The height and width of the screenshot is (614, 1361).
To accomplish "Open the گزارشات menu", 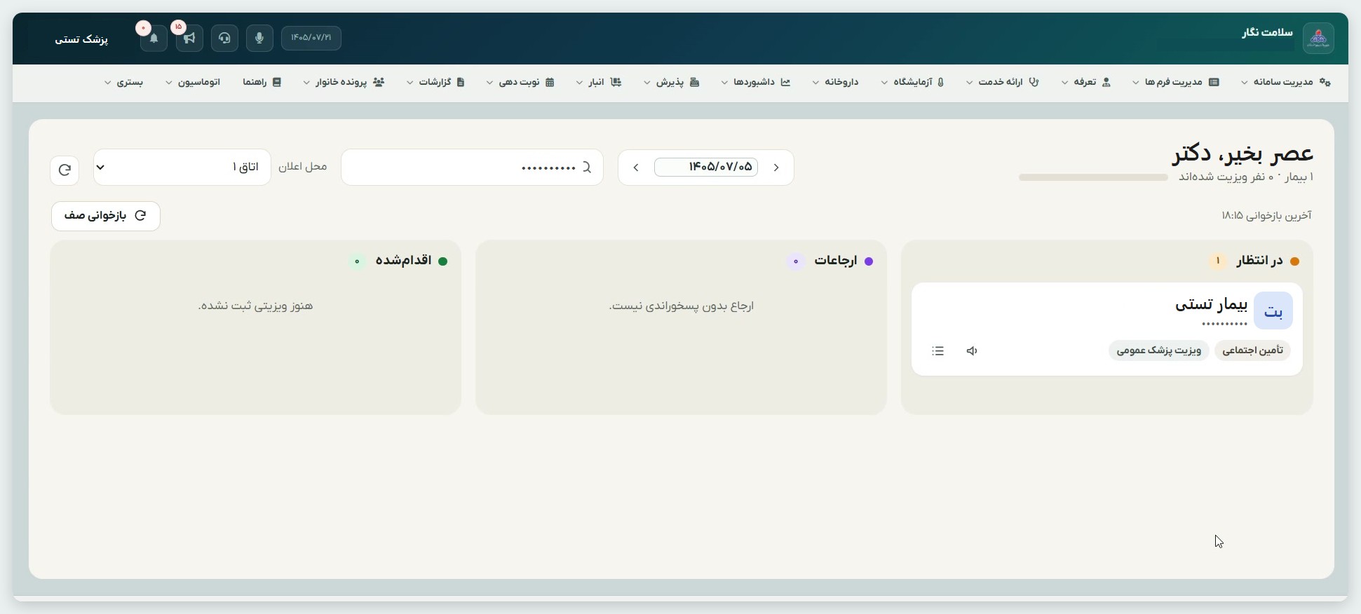I will (435, 82).
